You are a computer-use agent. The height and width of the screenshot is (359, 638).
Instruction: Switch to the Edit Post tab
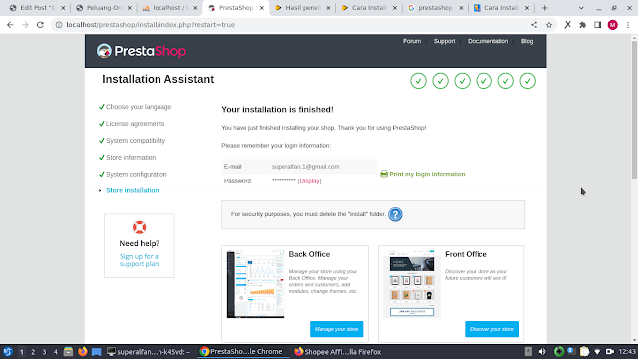(x=37, y=8)
